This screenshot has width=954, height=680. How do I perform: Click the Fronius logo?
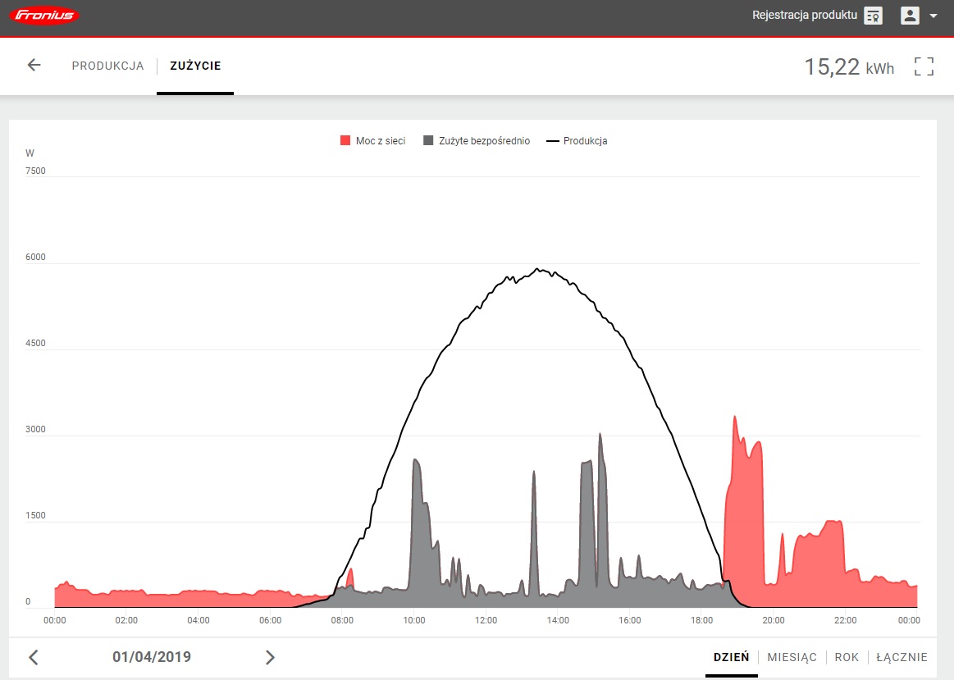(x=48, y=16)
